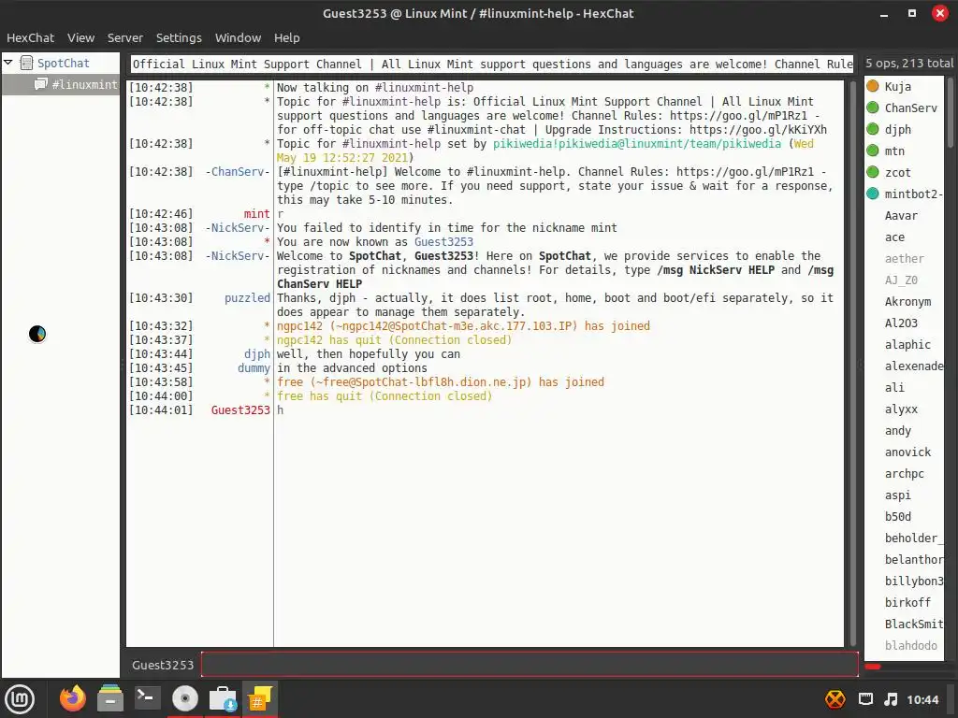Click mintbot2's teal status icon

[x=873, y=194]
